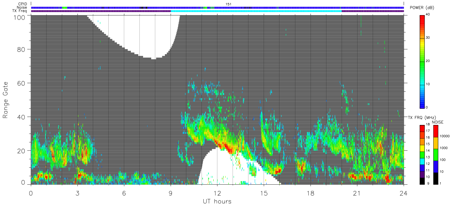Click the 100 label on the noise legend
The image size is (454, 209).
click(443, 160)
